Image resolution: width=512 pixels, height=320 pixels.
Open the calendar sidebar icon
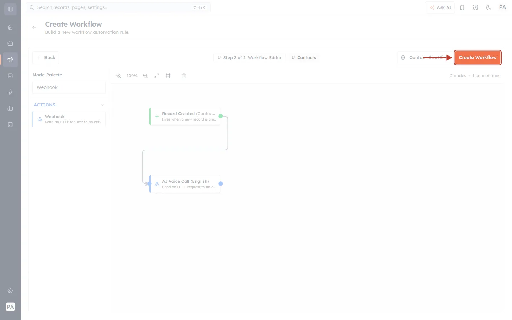click(10, 124)
